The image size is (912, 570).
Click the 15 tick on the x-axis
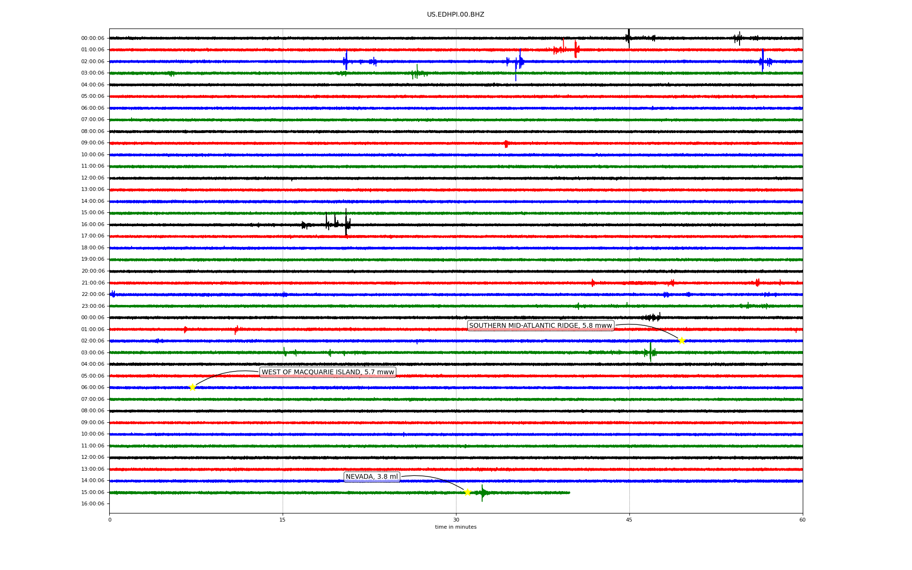coord(283,520)
